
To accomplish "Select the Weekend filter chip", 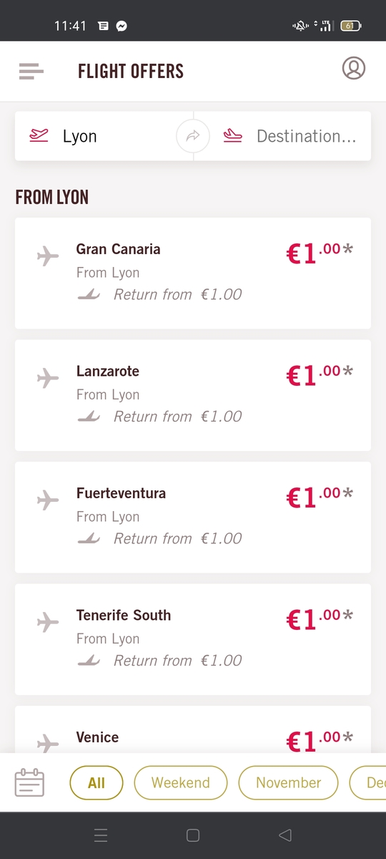I will pos(181,782).
